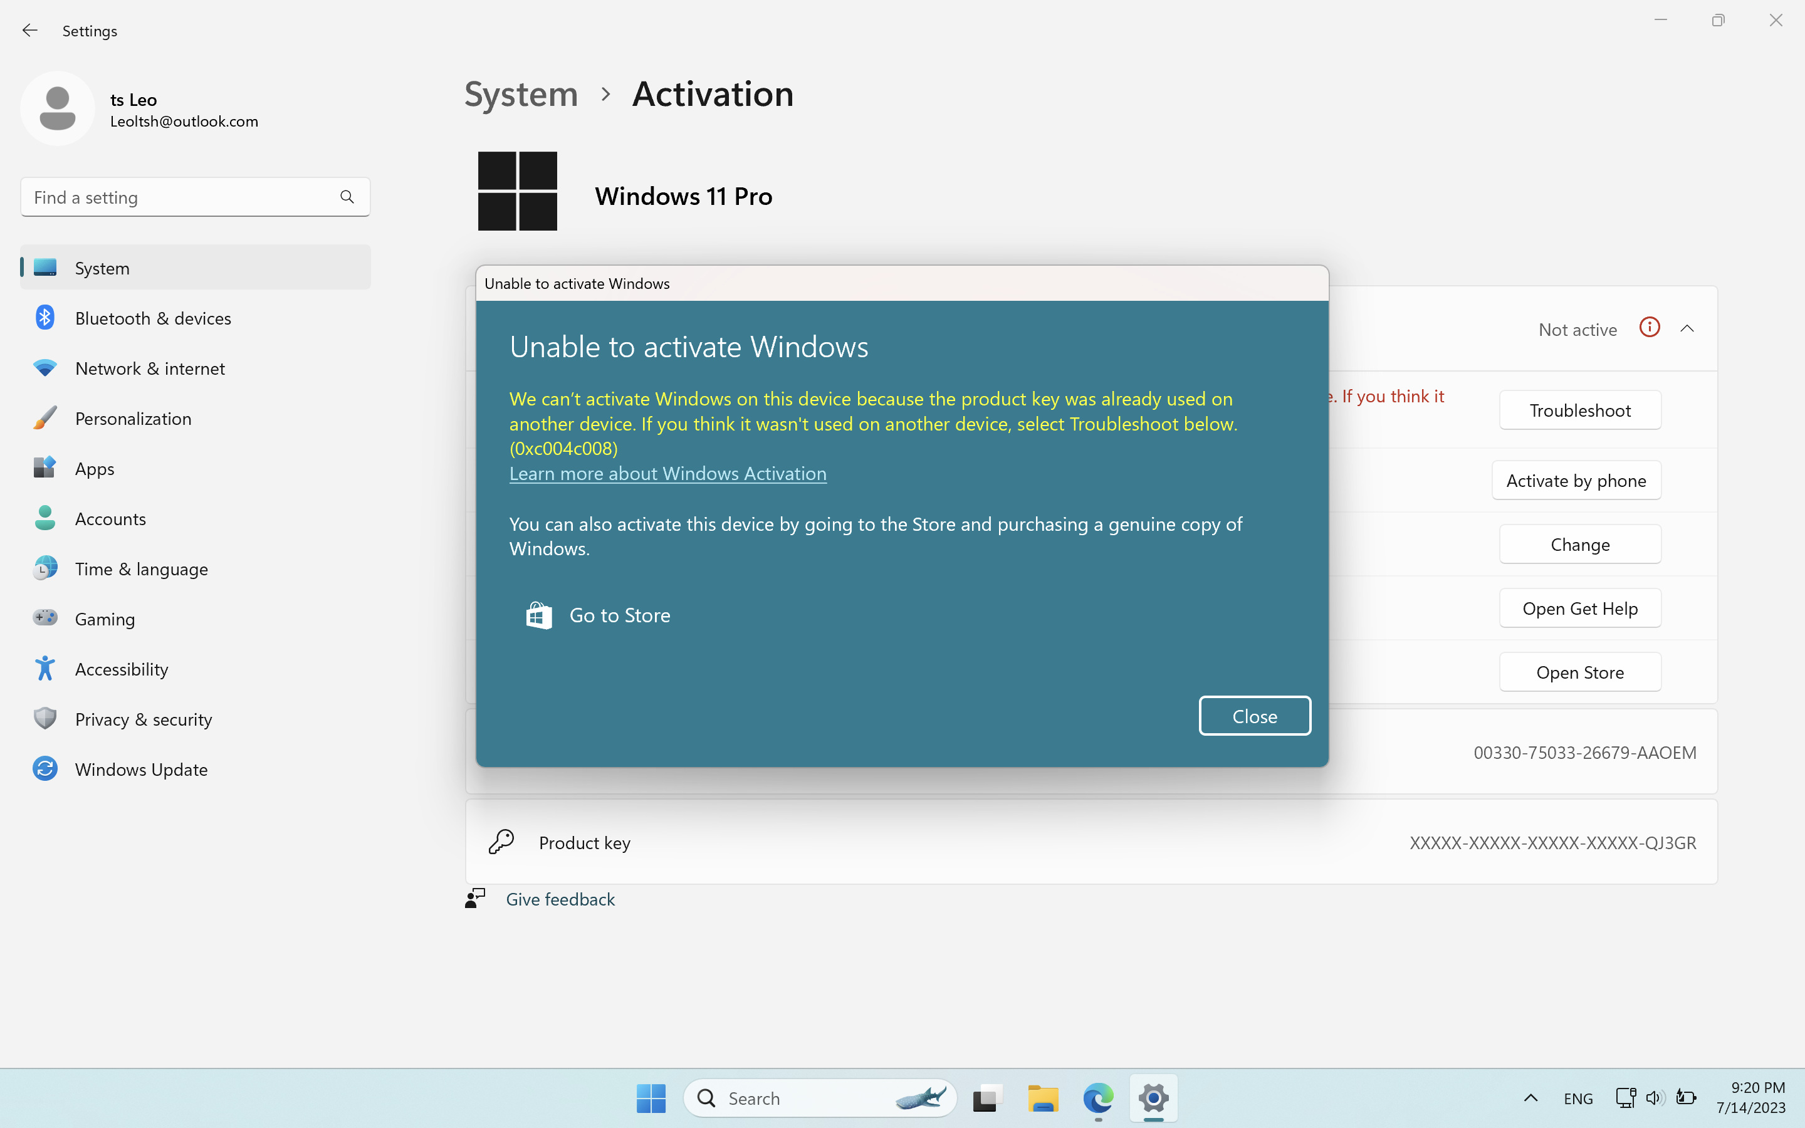Screen dimensions: 1805x1128
Task: Open Bluetooth & devices settings
Action: (153, 318)
